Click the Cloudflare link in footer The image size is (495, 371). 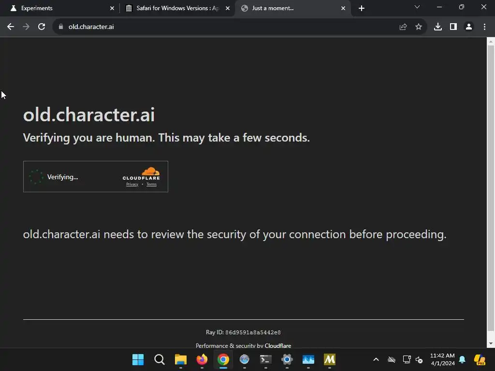coord(278,345)
